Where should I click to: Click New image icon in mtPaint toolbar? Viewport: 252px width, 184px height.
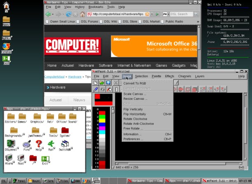(x=96, y=83)
